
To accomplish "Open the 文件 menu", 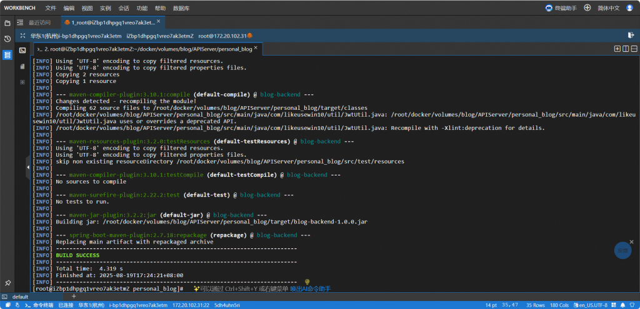I will tap(51, 8).
